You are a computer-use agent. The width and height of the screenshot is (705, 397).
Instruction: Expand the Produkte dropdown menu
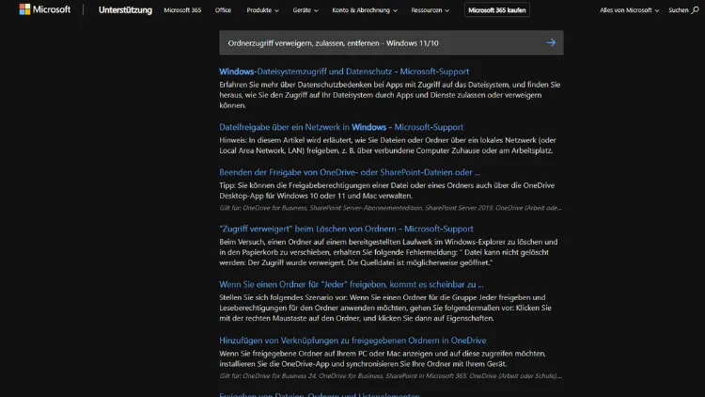(x=262, y=10)
